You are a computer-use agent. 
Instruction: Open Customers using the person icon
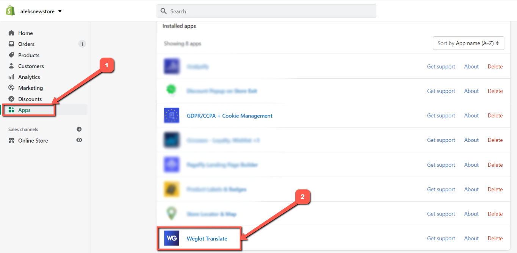[11, 66]
